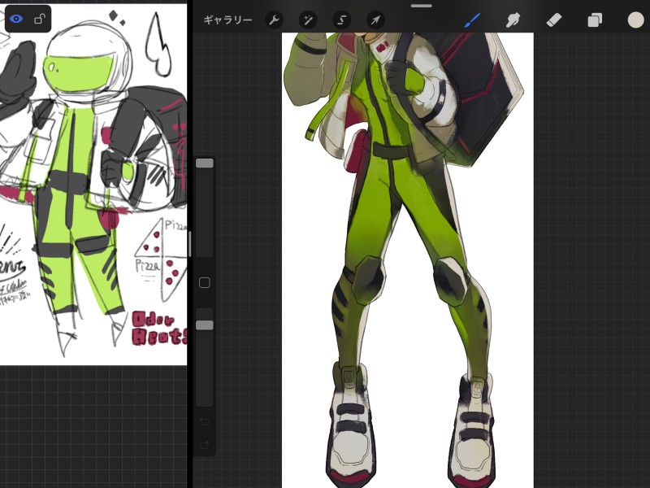The height and width of the screenshot is (488, 650).
Task: Tap the redo arrow in sidebar
Action: (x=205, y=445)
